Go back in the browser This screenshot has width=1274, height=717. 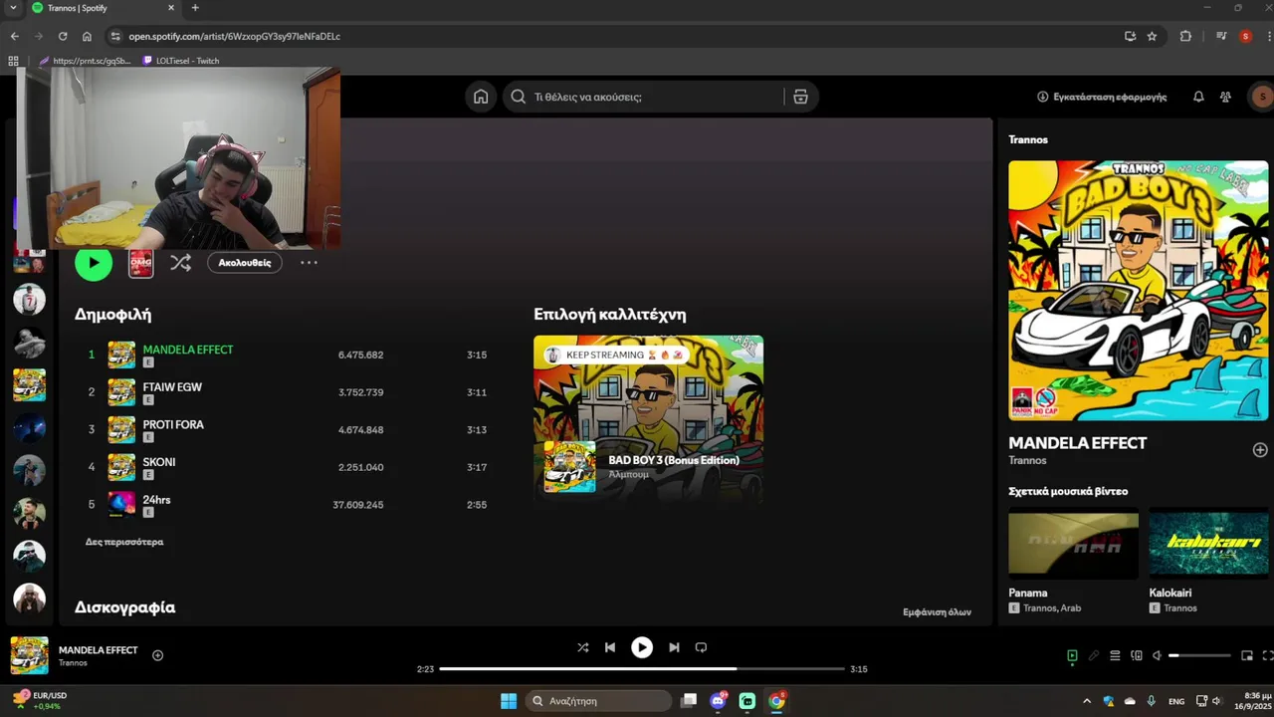14,36
